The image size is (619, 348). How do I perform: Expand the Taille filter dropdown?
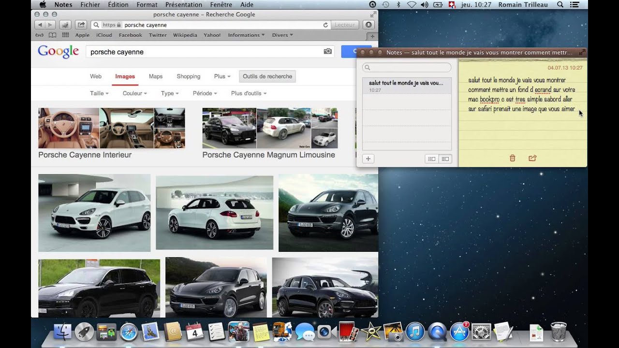[x=99, y=93]
